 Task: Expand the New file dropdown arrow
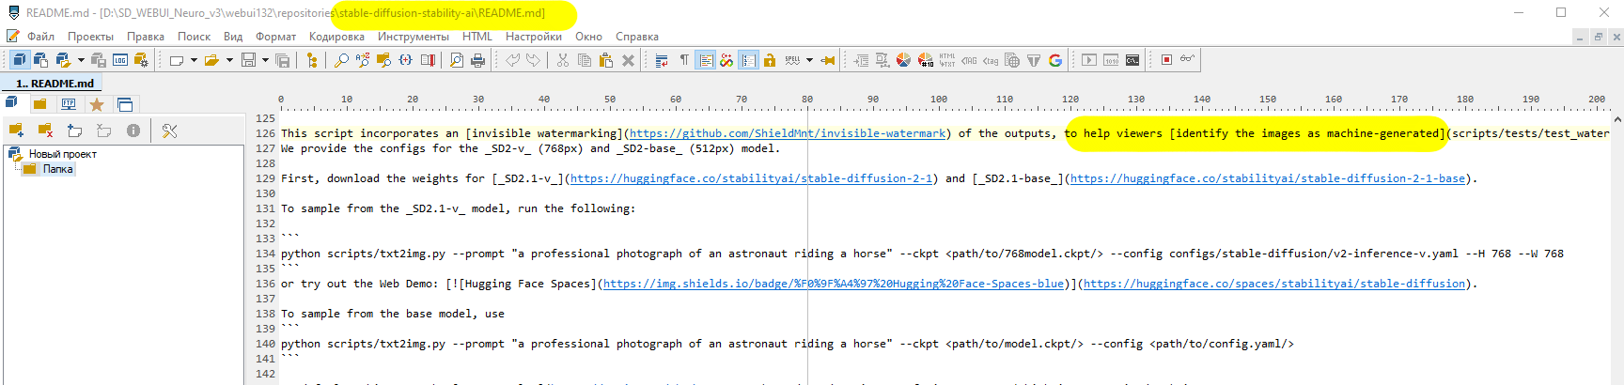(194, 60)
